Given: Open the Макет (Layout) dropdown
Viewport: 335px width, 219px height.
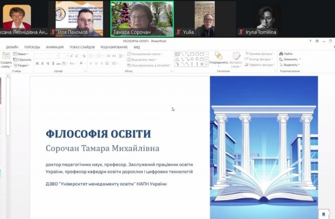Looking at the screenshot, I should (21, 54).
